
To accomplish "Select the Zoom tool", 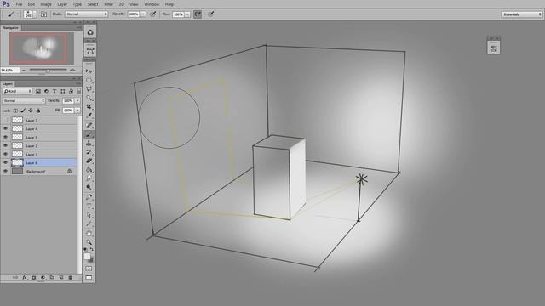I will [x=89, y=242].
